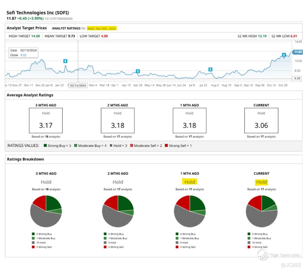Image resolution: width=307 pixels, height=272 pixels.
Task: Click the earnings 'E' marker near Oct 28
Action: [284, 55]
